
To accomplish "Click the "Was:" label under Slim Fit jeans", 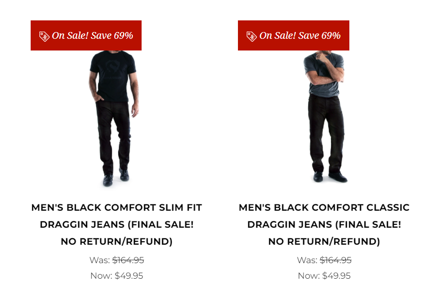I will (100, 260).
